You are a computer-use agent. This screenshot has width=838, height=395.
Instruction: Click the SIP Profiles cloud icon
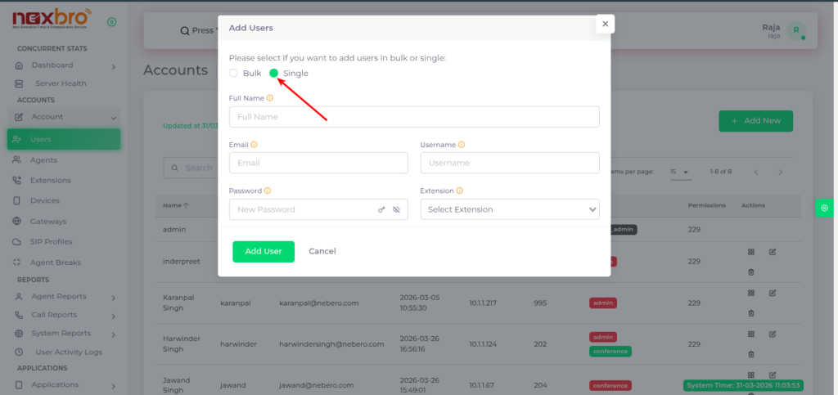(x=18, y=242)
